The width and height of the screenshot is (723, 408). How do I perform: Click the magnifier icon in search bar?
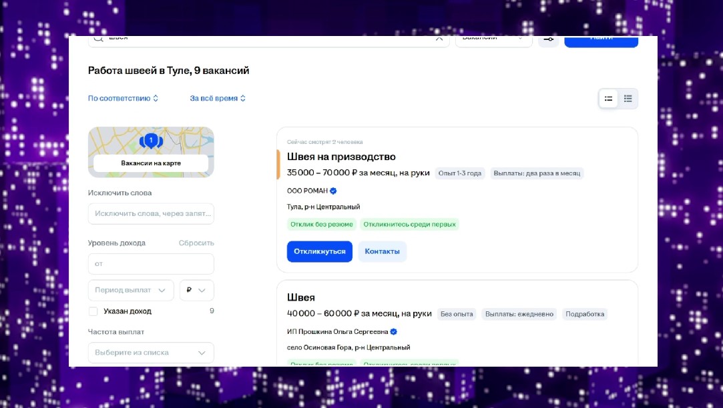point(98,39)
